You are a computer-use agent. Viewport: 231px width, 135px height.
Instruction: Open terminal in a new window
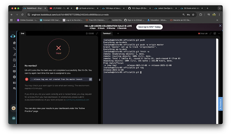click(x=215, y=34)
